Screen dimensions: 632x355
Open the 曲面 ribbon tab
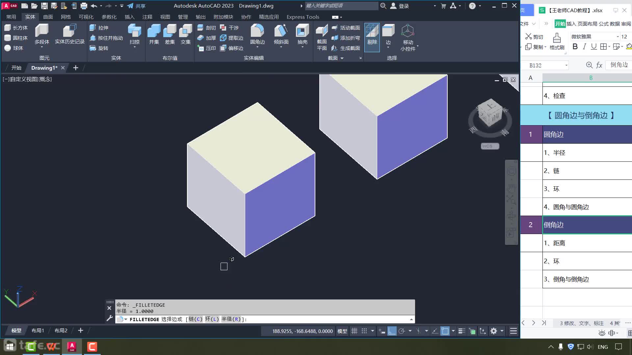48,17
